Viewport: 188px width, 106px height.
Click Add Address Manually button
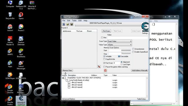click(140, 70)
